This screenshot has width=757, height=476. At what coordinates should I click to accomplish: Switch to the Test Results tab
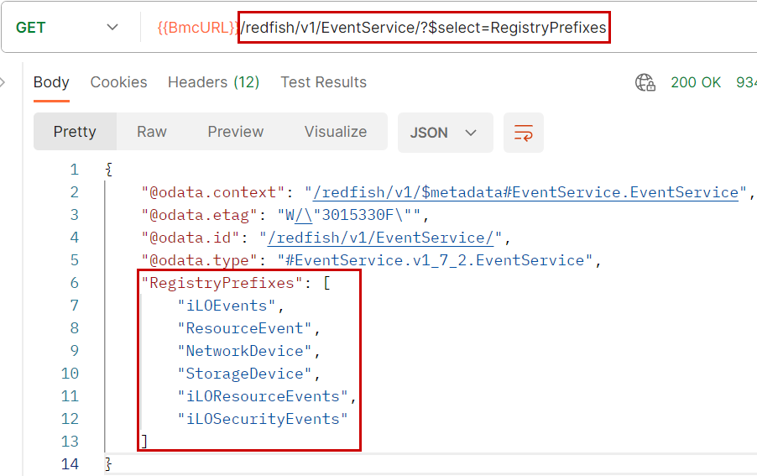coord(323,82)
